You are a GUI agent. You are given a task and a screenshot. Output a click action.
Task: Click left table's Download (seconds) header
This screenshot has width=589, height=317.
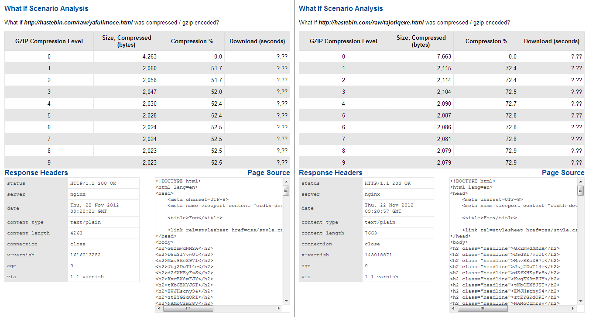click(257, 41)
